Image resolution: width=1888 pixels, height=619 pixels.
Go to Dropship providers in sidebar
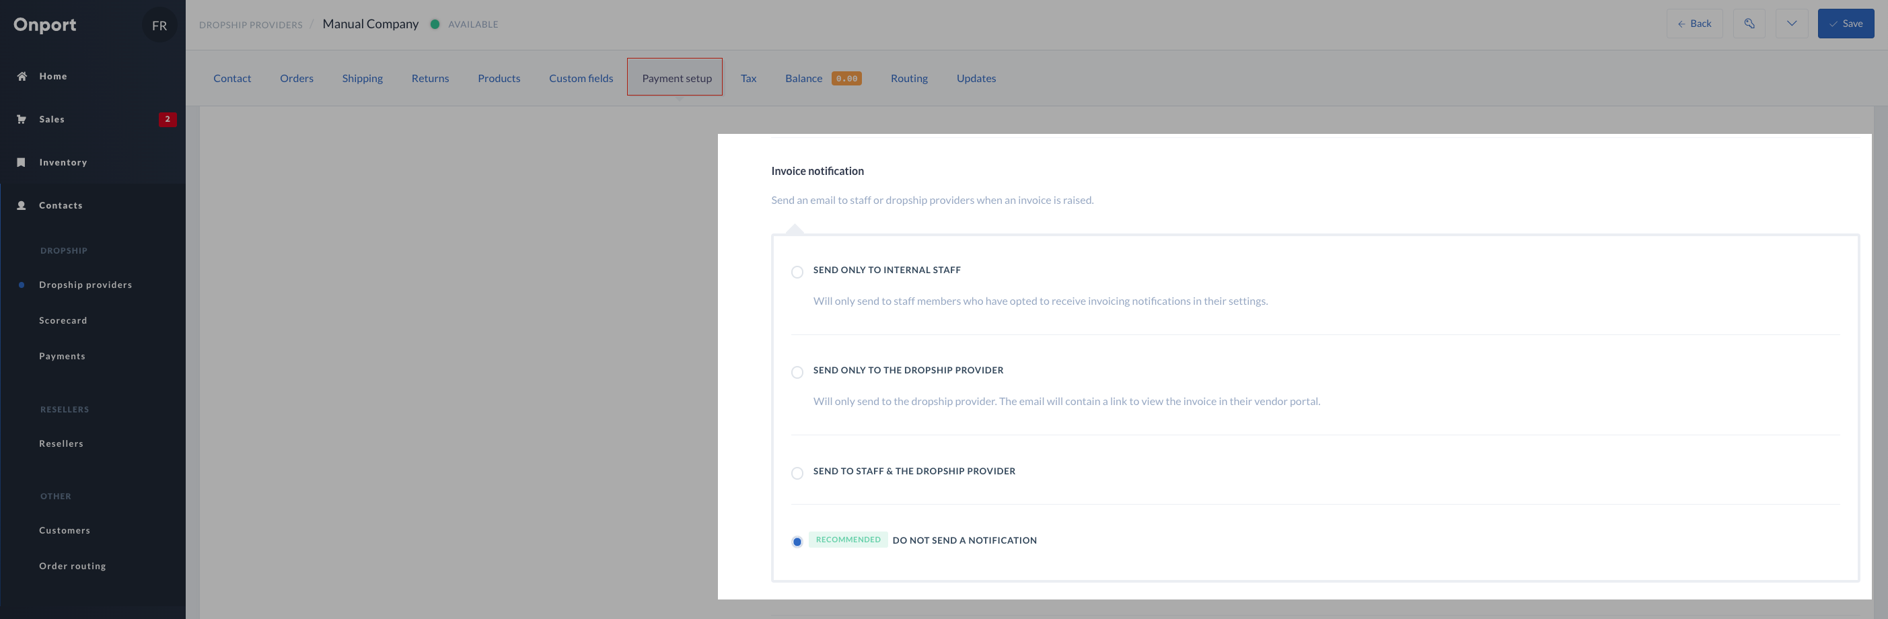click(85, 285)
